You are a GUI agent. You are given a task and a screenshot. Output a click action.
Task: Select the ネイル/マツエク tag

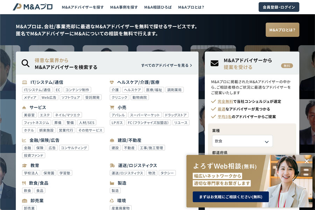[68, 115]
